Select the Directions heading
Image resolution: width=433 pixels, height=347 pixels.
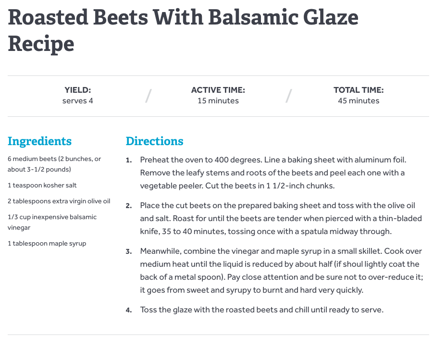[154, 141]
